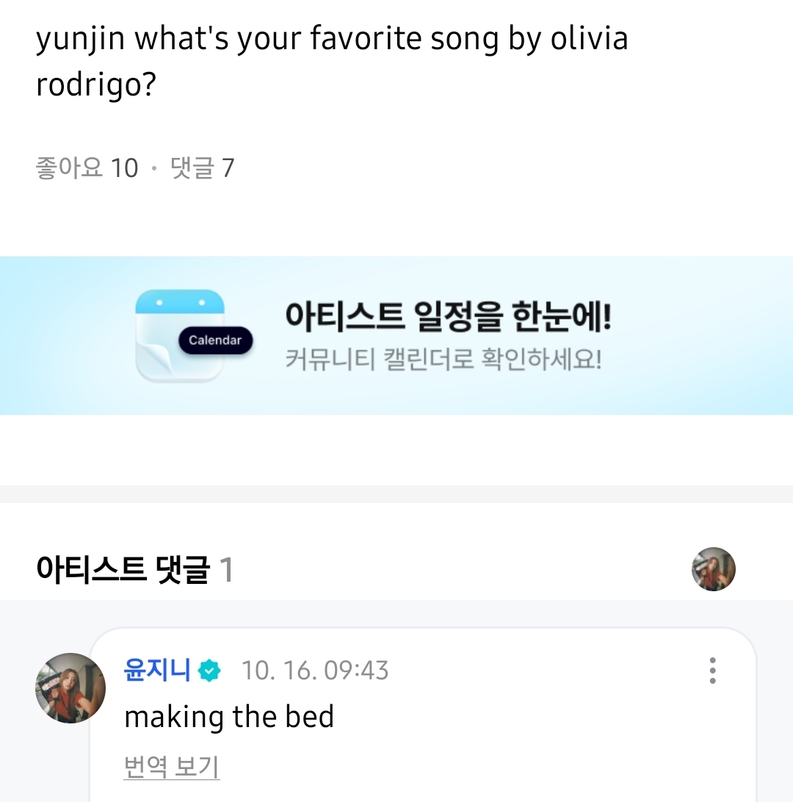Tap the dark "Calendar" label badge
The image size is (793, 802).
coord(215,340)
